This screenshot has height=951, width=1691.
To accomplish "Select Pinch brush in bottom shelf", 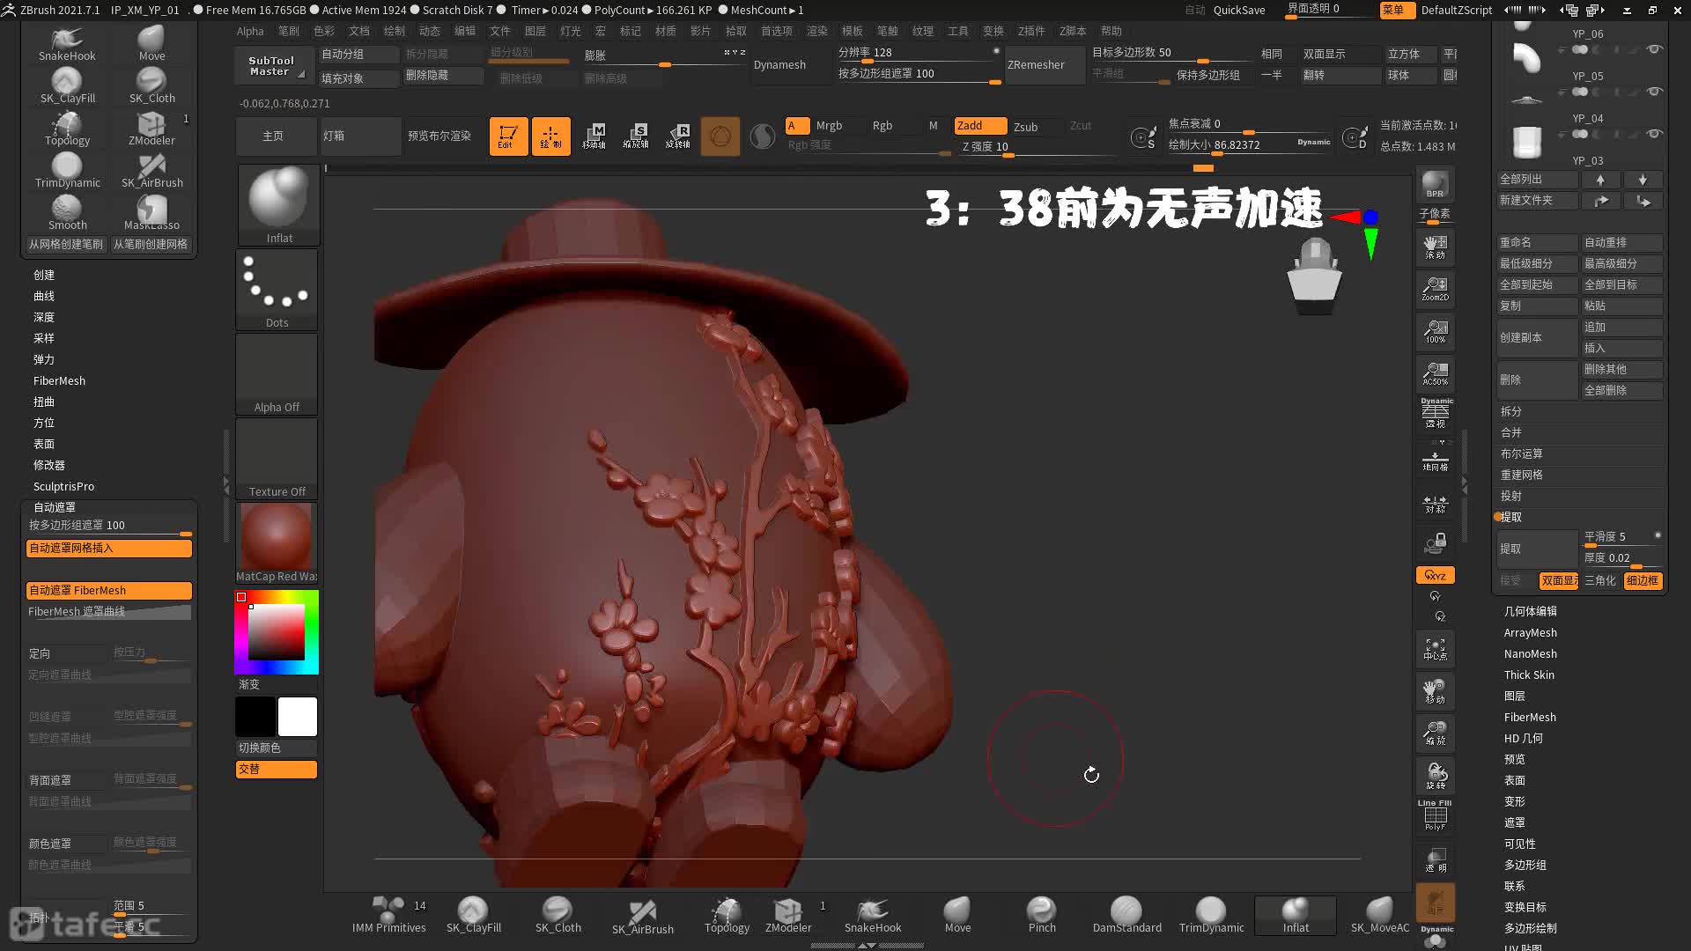I will pyautogui.click(x=1042, y=916).
